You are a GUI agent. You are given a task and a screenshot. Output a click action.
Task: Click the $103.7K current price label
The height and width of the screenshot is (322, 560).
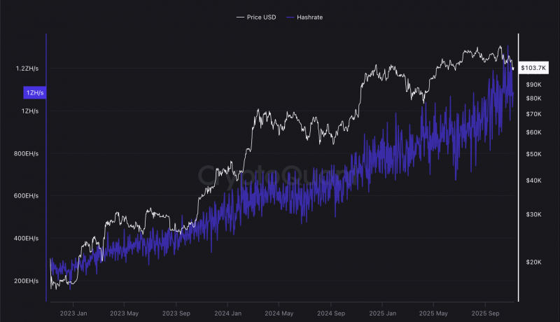tap(533, 68)
